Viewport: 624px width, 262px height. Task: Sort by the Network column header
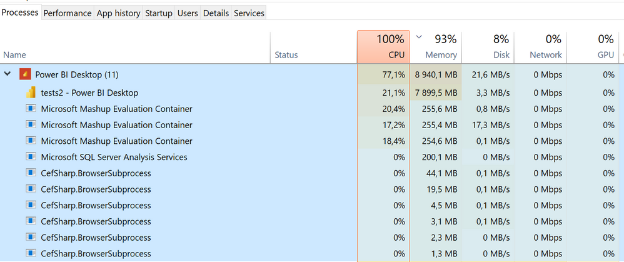[x=540, y=47]
